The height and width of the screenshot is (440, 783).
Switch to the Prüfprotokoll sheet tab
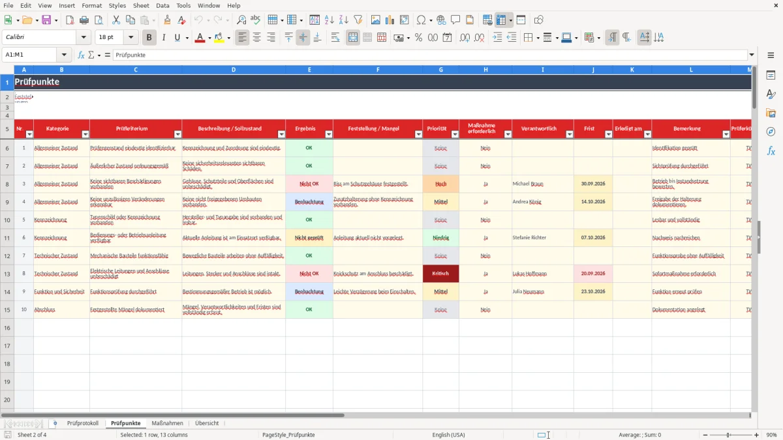tap(83, 424)
